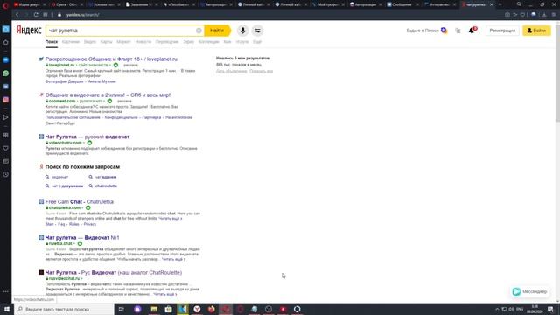
Task: Open Free Cam Chat - Chatruletka result
Action: (80, 202)
